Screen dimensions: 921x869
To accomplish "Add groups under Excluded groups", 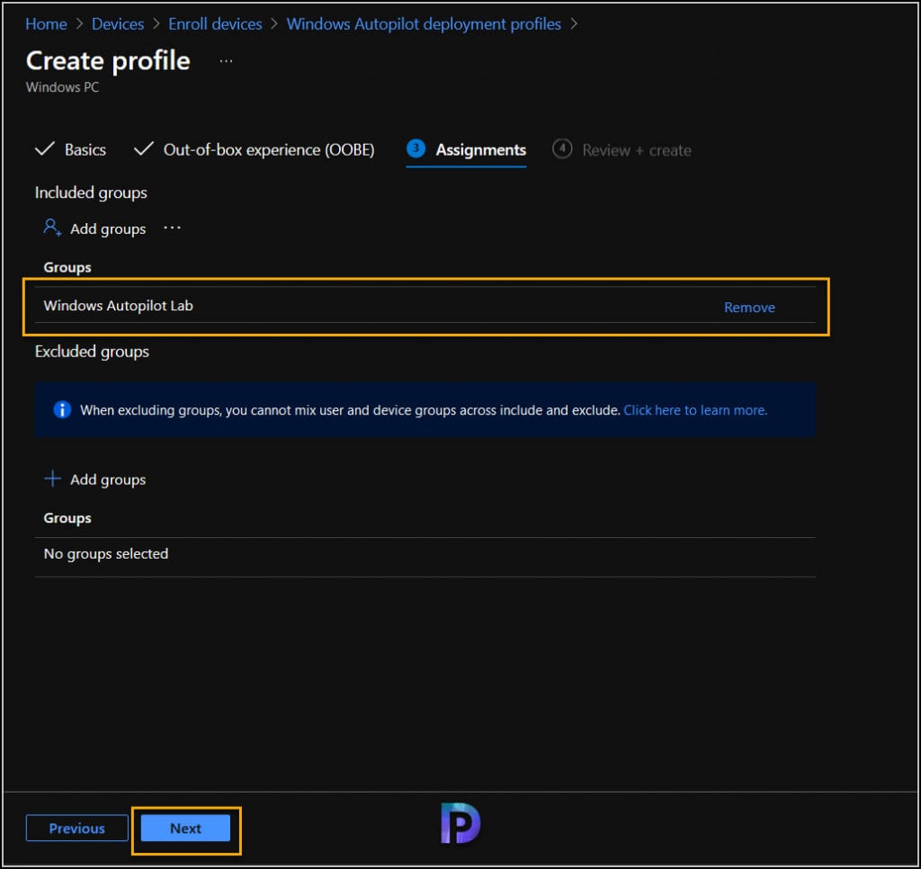I will point(94,479).
